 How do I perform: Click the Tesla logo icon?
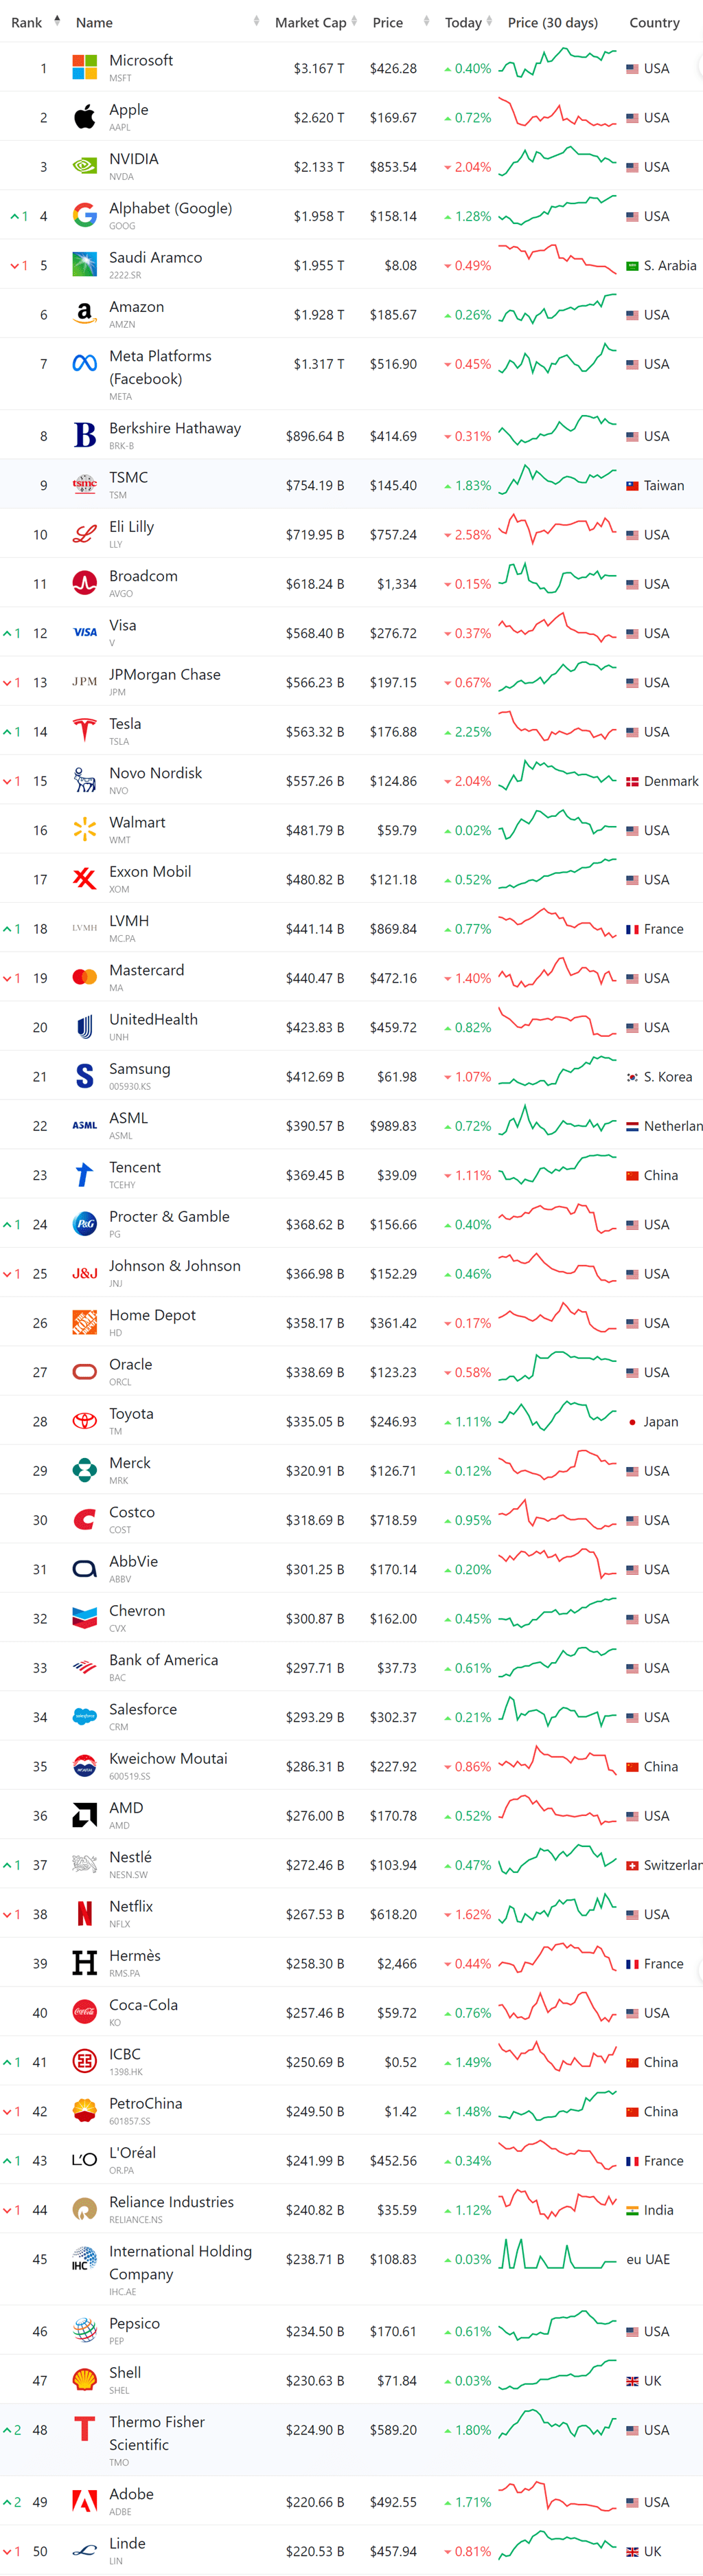(85, 732)
